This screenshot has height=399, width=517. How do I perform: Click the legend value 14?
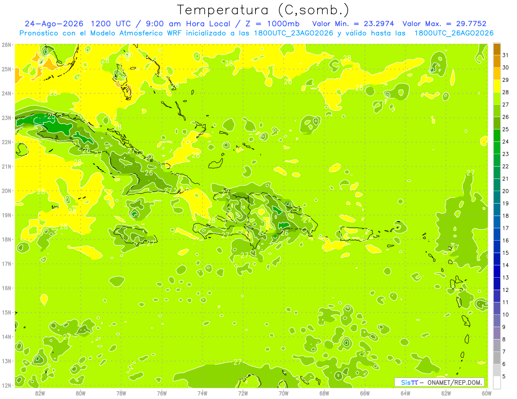[506, 265]
